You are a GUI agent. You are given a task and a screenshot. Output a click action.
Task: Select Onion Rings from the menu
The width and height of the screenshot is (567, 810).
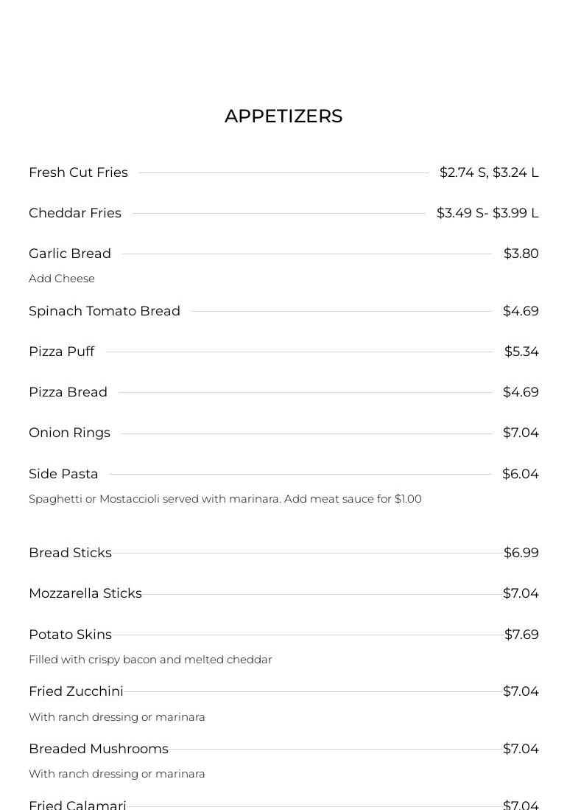[x=69, y=433]
